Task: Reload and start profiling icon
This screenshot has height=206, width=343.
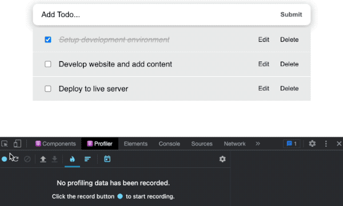Action: click(15, 159)
